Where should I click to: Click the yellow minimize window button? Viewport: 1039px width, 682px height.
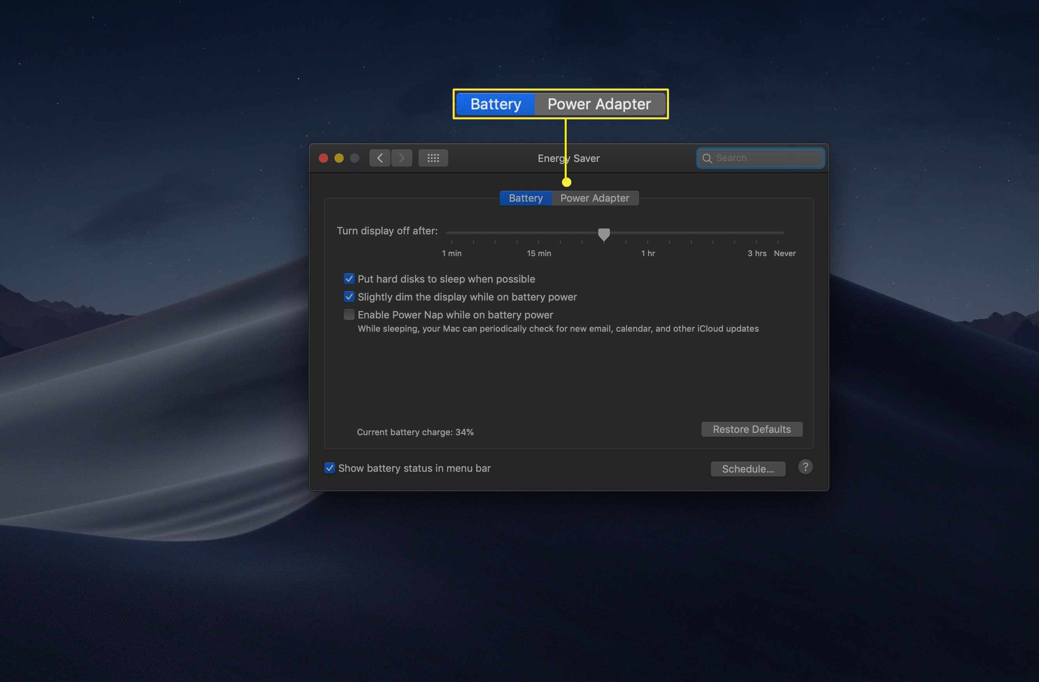coord(338,158)
